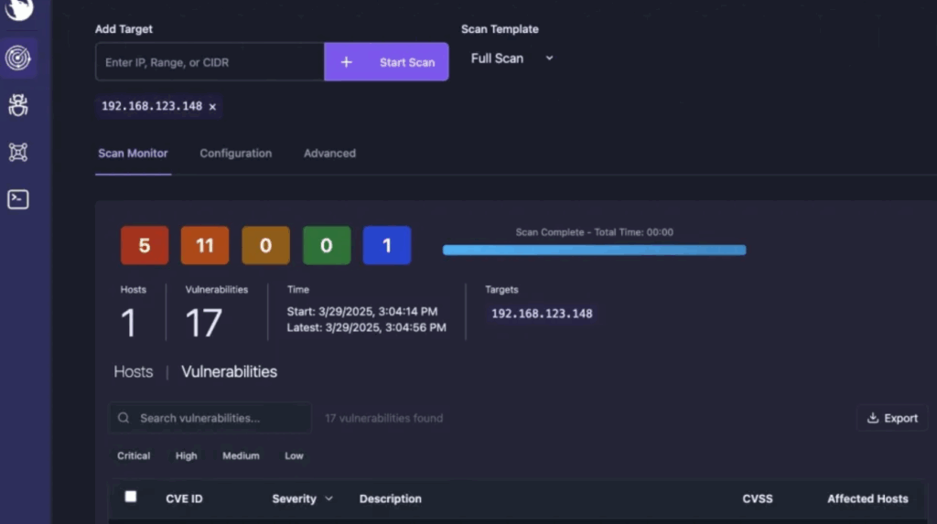937x524 pixels.
Task: Open the radar scan page in sidebar
Action: [18, 58]
